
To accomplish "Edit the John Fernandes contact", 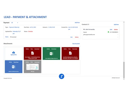I will pyautogui.click(x=111, y=30).
